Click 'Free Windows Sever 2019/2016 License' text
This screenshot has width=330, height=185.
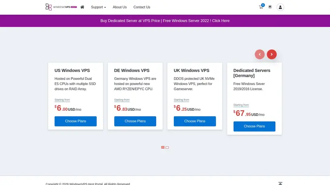tap(249, 86)
